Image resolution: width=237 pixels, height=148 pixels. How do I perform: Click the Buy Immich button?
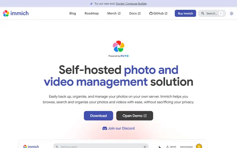coord(185,13)
